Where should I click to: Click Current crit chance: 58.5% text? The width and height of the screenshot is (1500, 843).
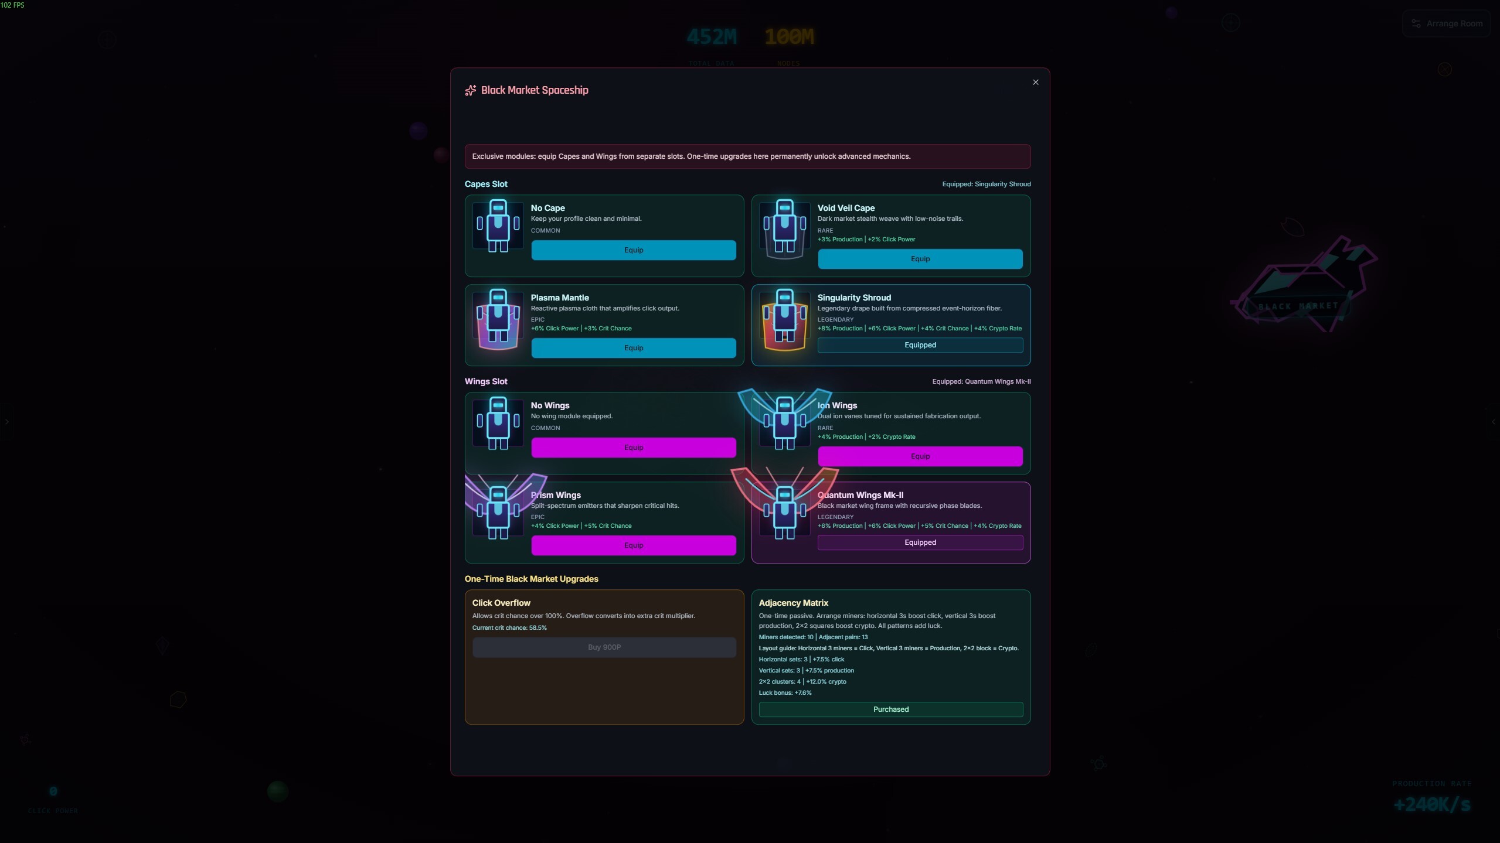coord(509,628)
